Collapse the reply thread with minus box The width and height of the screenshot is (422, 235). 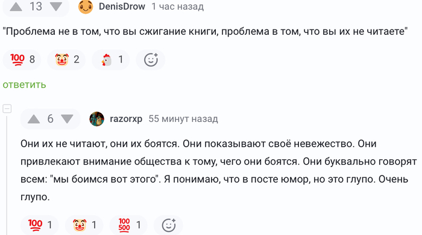point(7,109)
